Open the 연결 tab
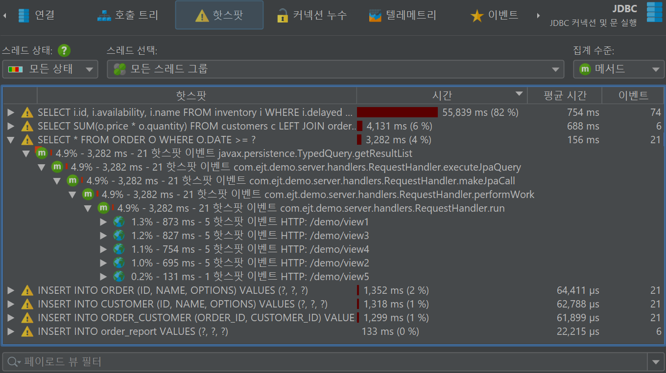 tap(37, 15)
